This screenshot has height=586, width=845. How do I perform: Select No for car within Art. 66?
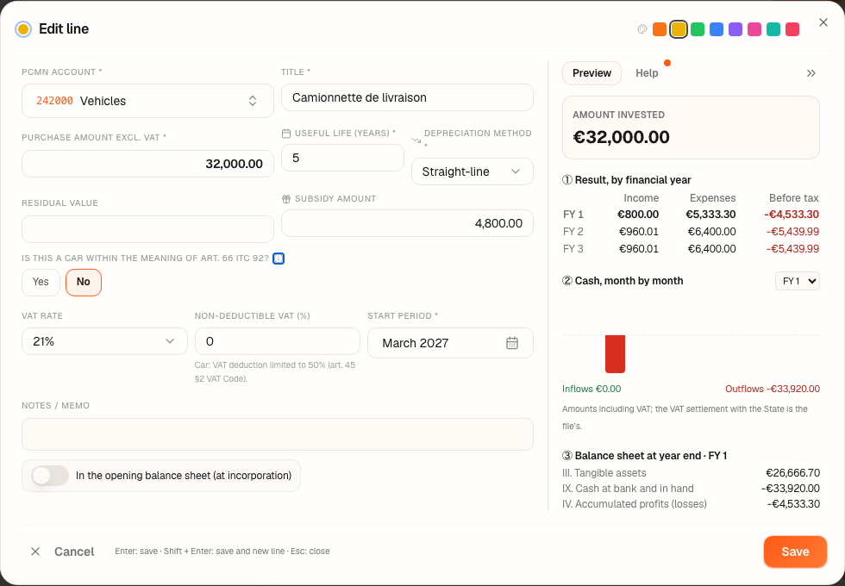coord(84,283)
